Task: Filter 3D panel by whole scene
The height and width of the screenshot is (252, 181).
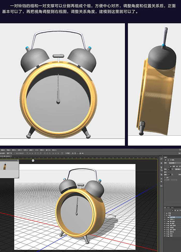Action: [x=173, y=210]
